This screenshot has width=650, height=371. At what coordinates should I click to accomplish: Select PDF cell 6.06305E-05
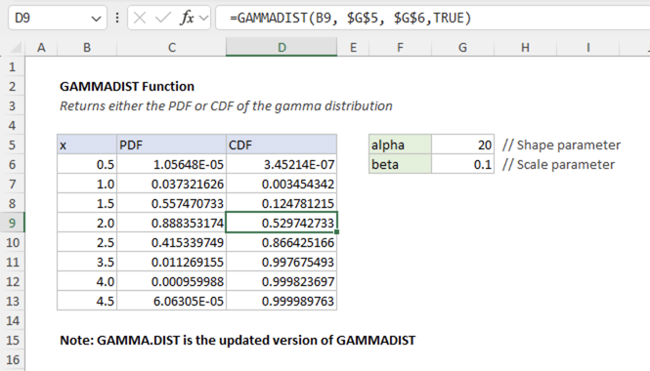[x=172, y=301]
